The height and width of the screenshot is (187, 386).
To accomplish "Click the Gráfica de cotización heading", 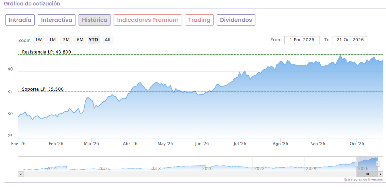I will [32, 4].
